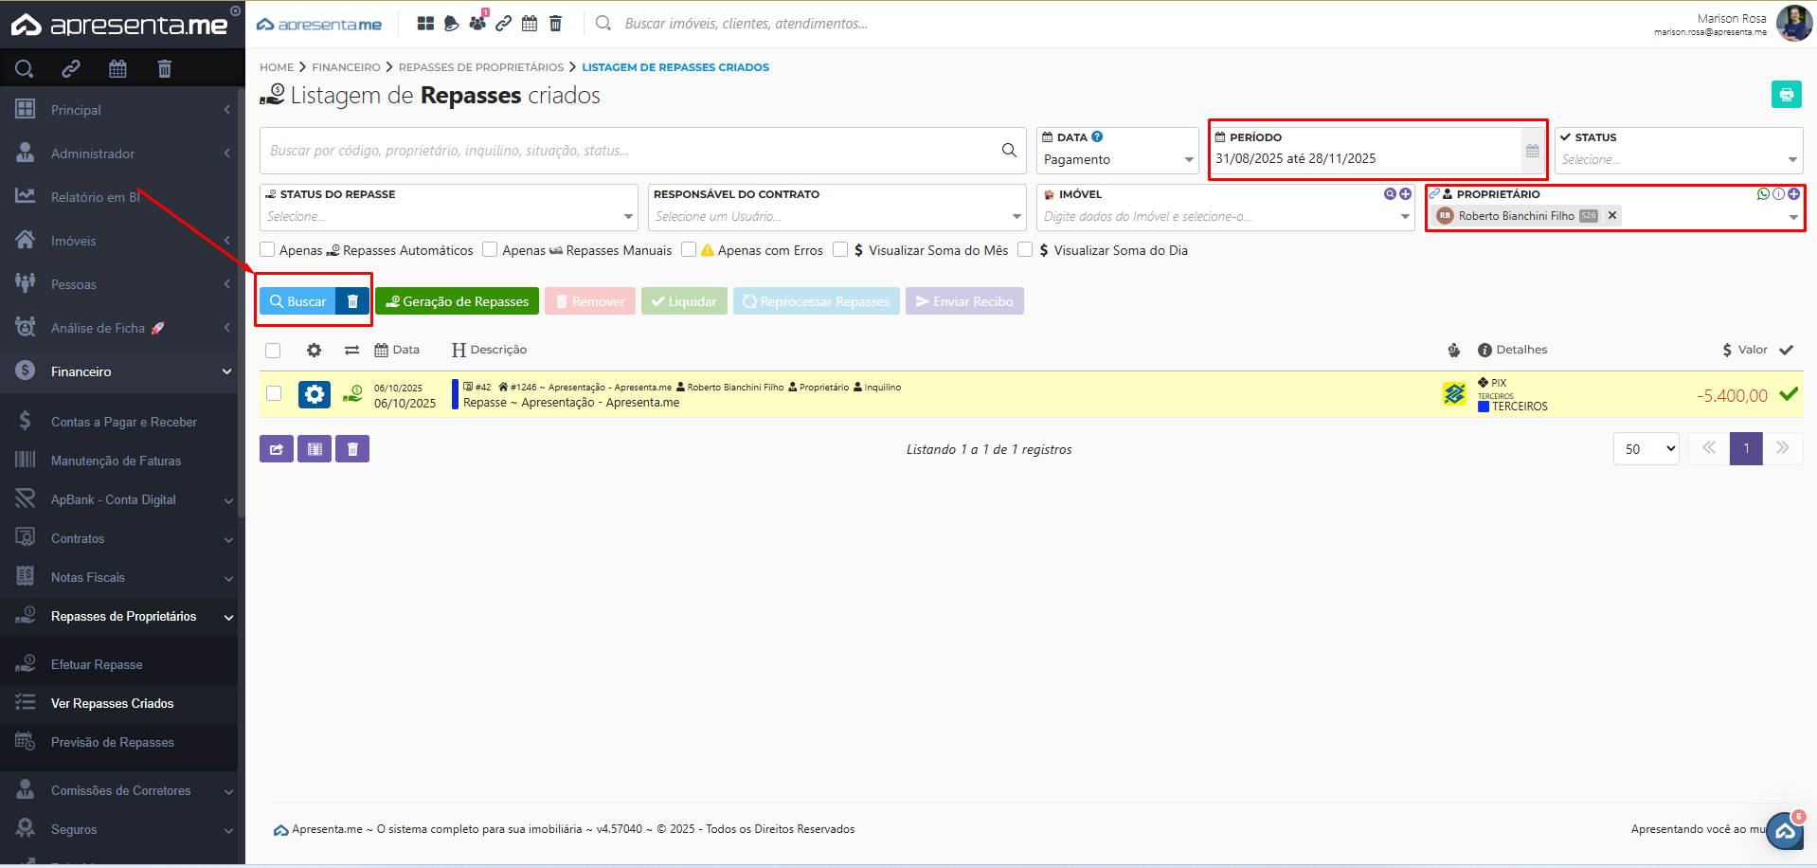Open the Status do Repasse dropdown

tap(448, 217)
